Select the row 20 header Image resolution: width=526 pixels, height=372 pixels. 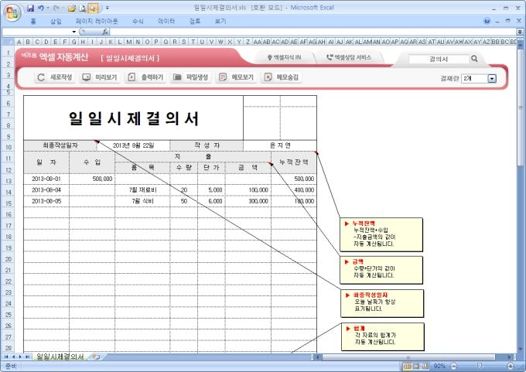click(8, 259)
